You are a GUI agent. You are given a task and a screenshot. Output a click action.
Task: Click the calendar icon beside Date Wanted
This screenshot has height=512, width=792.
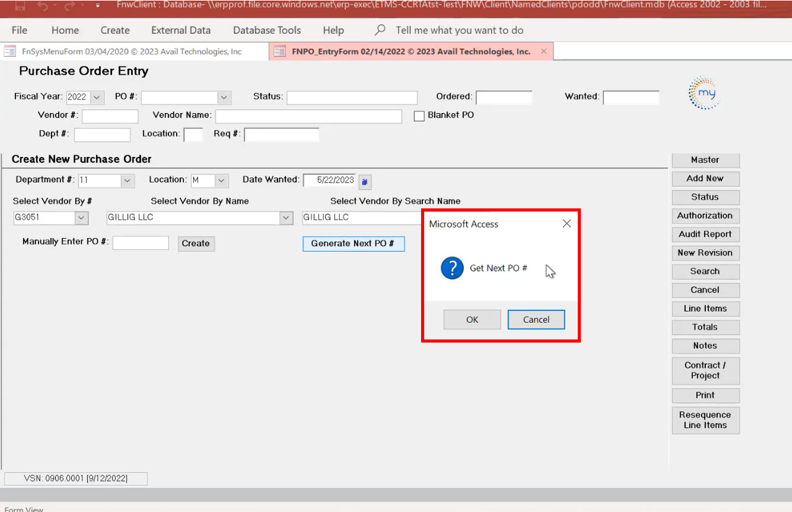(365, 181)
